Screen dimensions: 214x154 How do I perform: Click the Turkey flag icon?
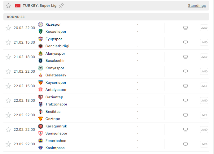[x=18, y=6]
